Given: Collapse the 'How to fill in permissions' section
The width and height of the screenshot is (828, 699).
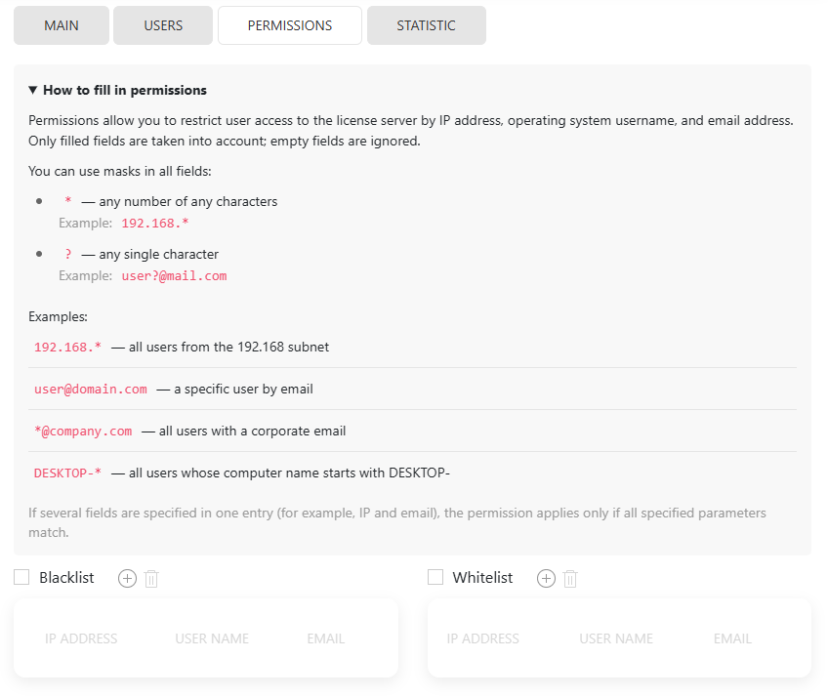Looking at the screenshot, I should 117,90.
